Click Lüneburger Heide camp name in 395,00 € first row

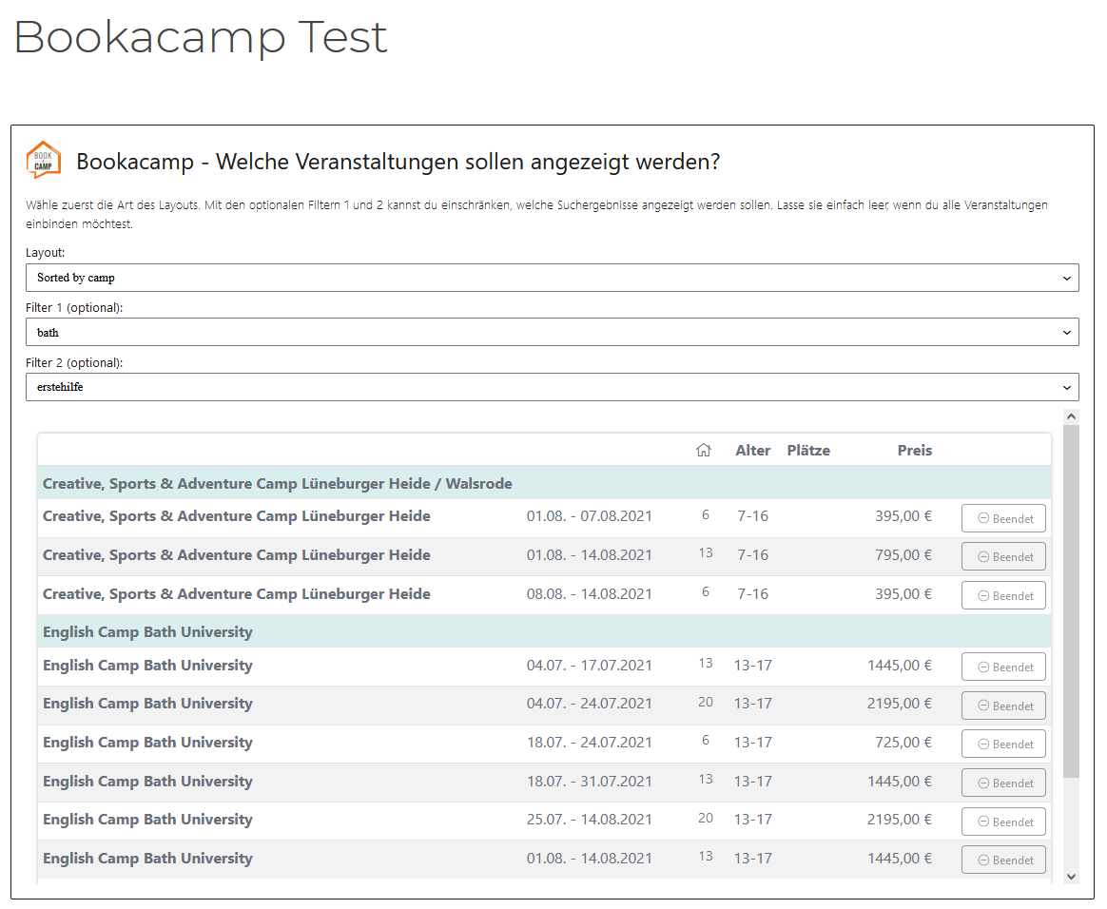click(x=237, y=516)
